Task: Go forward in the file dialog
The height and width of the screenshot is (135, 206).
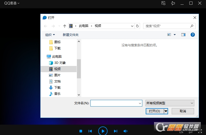Action: [x=53, y=26]
